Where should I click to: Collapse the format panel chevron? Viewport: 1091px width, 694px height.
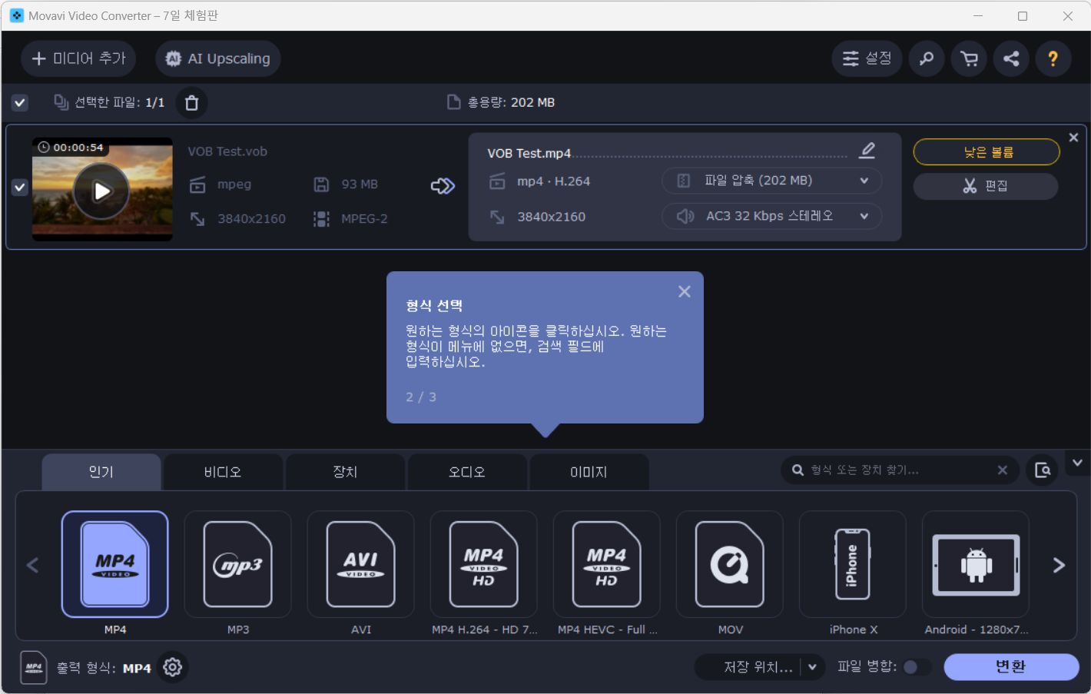click(1077, 463)
